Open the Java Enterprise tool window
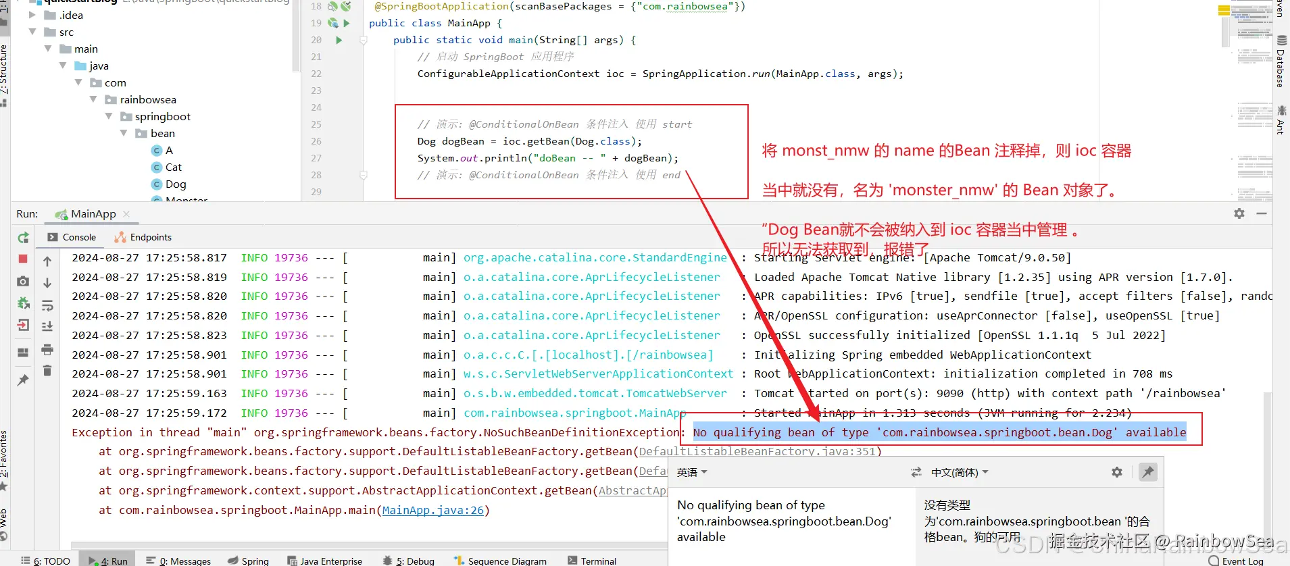This screenshot has width=1290, height=566. click(x=324, y=561)
